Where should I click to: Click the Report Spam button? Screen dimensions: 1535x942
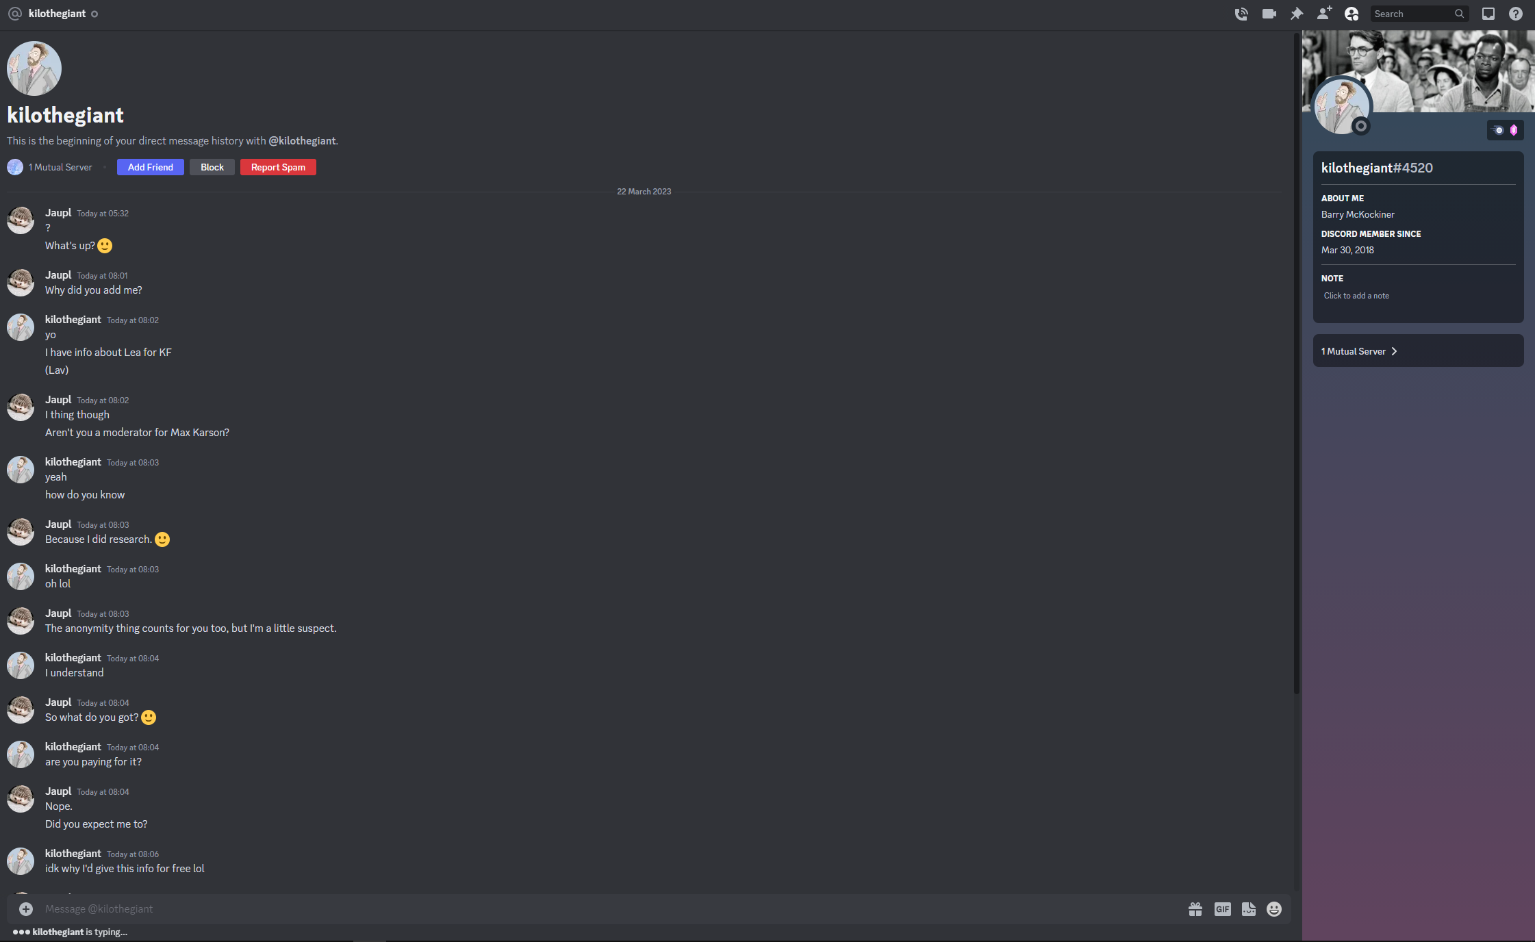coord(278,167)
